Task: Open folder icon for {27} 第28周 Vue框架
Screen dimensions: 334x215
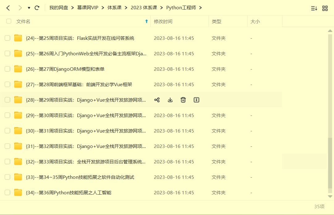Action: tap(18, 84)
